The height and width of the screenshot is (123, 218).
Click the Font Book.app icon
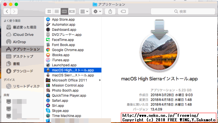coord(48,45)
